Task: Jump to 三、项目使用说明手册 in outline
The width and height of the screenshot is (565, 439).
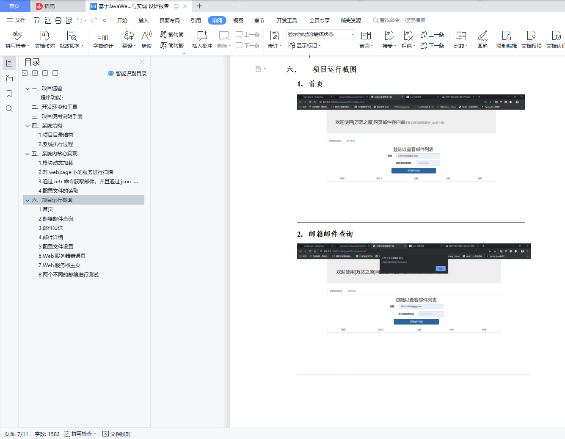Action: (x=57, y=116)
